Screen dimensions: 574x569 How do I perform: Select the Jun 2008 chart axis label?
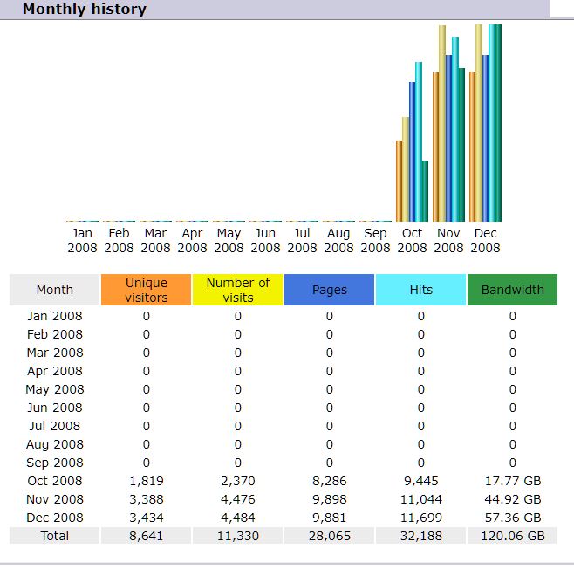(265, 240)
